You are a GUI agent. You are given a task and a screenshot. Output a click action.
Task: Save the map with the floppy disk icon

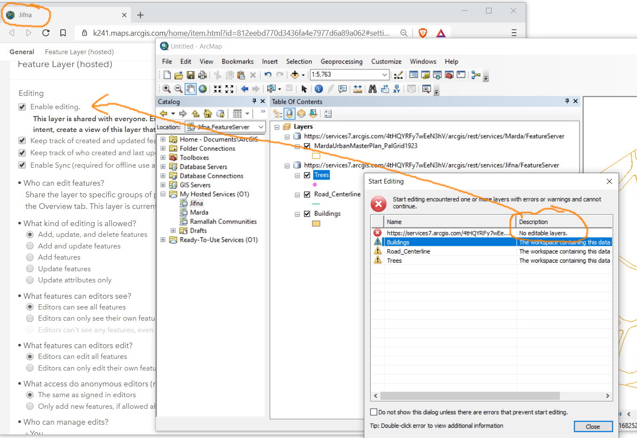[x=191, y=75]
